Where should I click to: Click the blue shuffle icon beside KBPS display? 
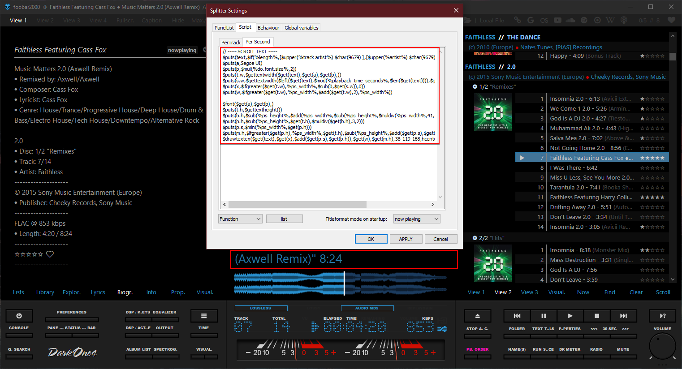442,329
